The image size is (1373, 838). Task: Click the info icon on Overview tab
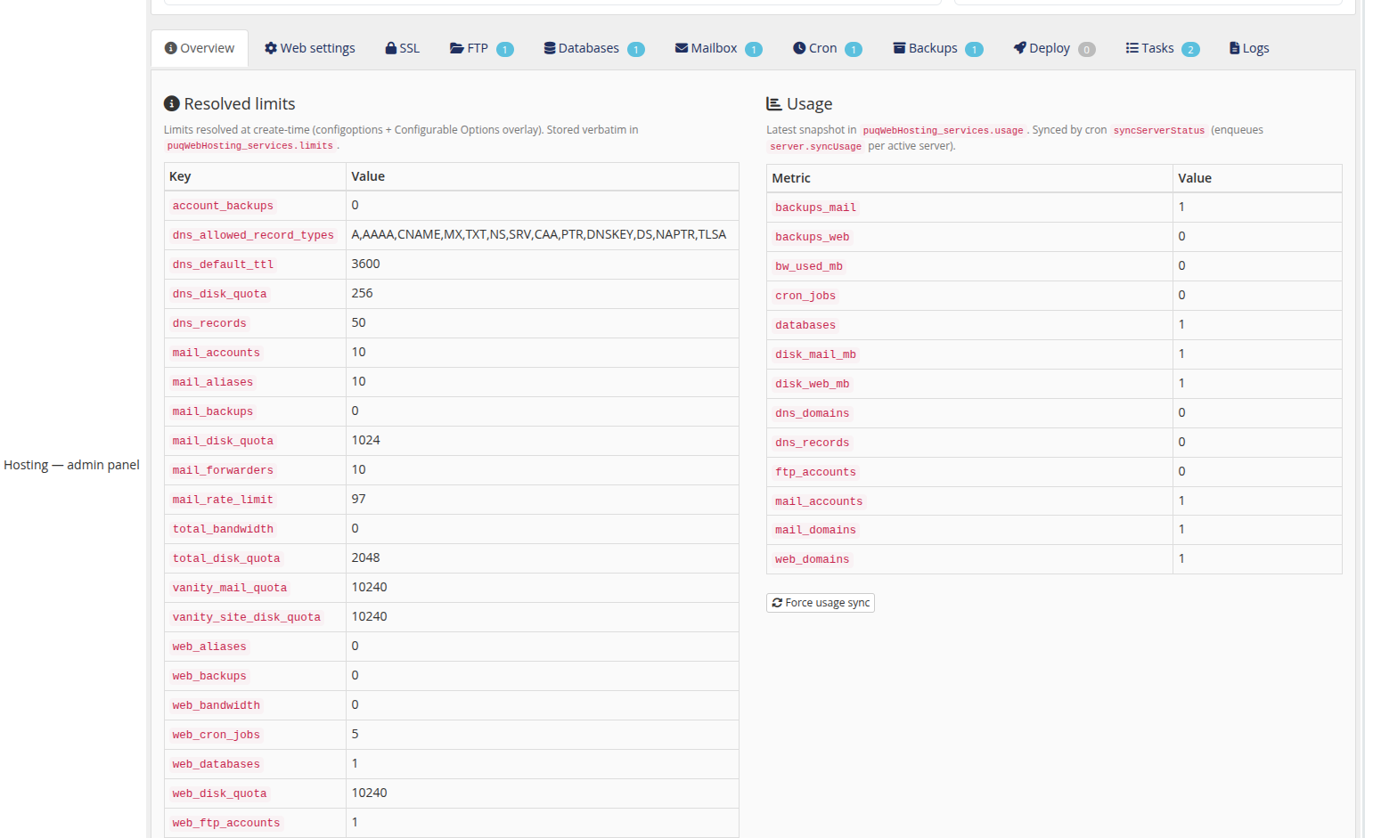pyautogui.click(x=171, y=48)
